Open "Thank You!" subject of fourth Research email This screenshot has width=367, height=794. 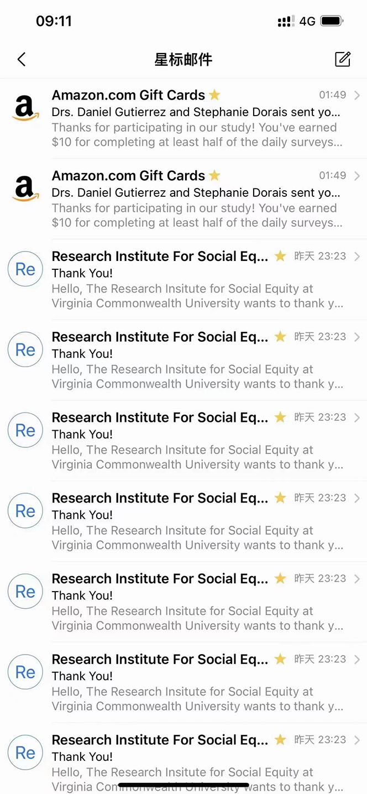[82, 515]
